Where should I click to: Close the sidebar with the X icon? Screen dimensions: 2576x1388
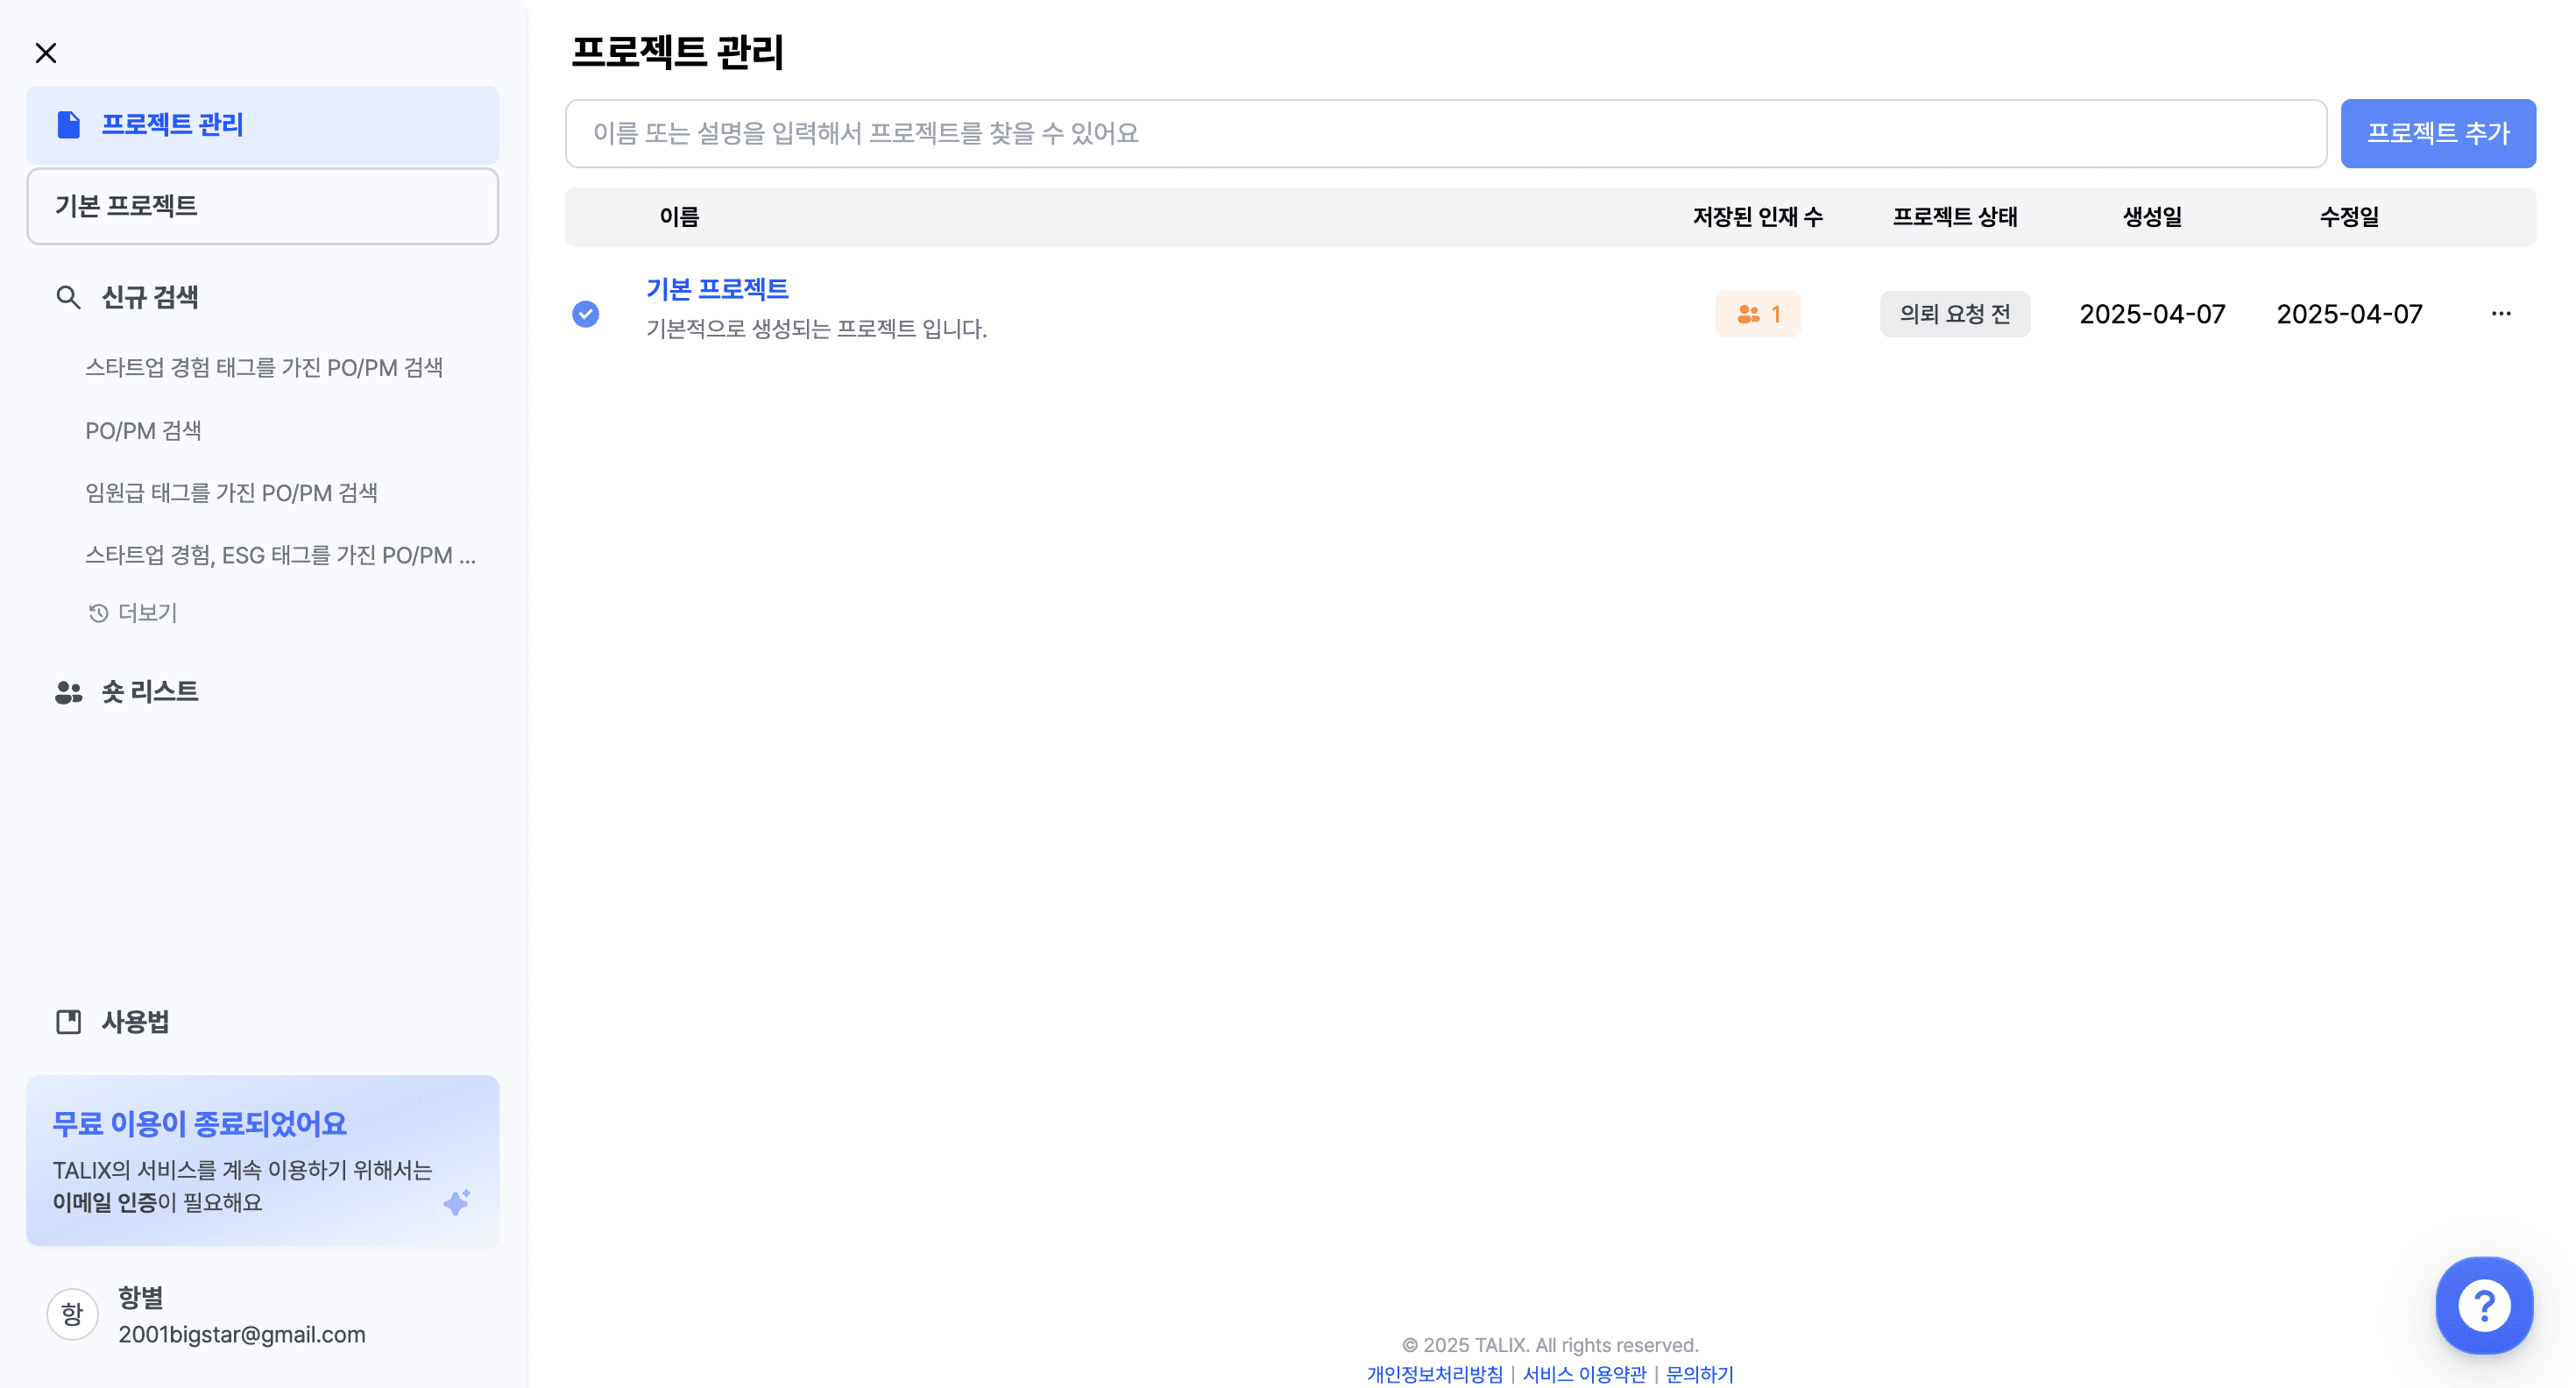pos(46,53)
